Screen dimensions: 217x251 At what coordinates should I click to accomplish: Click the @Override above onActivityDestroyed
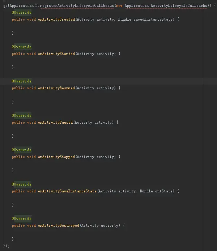(x=22, y=219)
